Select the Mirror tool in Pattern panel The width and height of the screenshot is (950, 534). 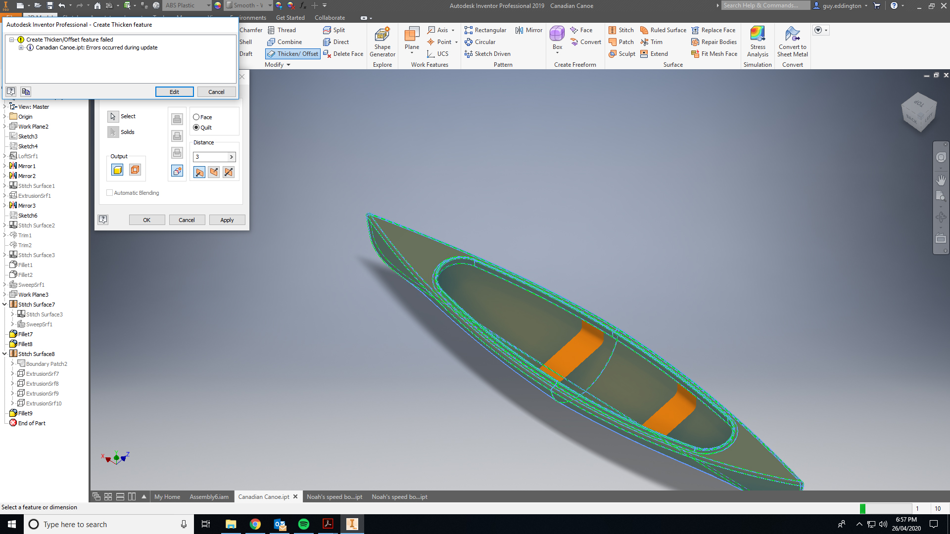[528, 30]
